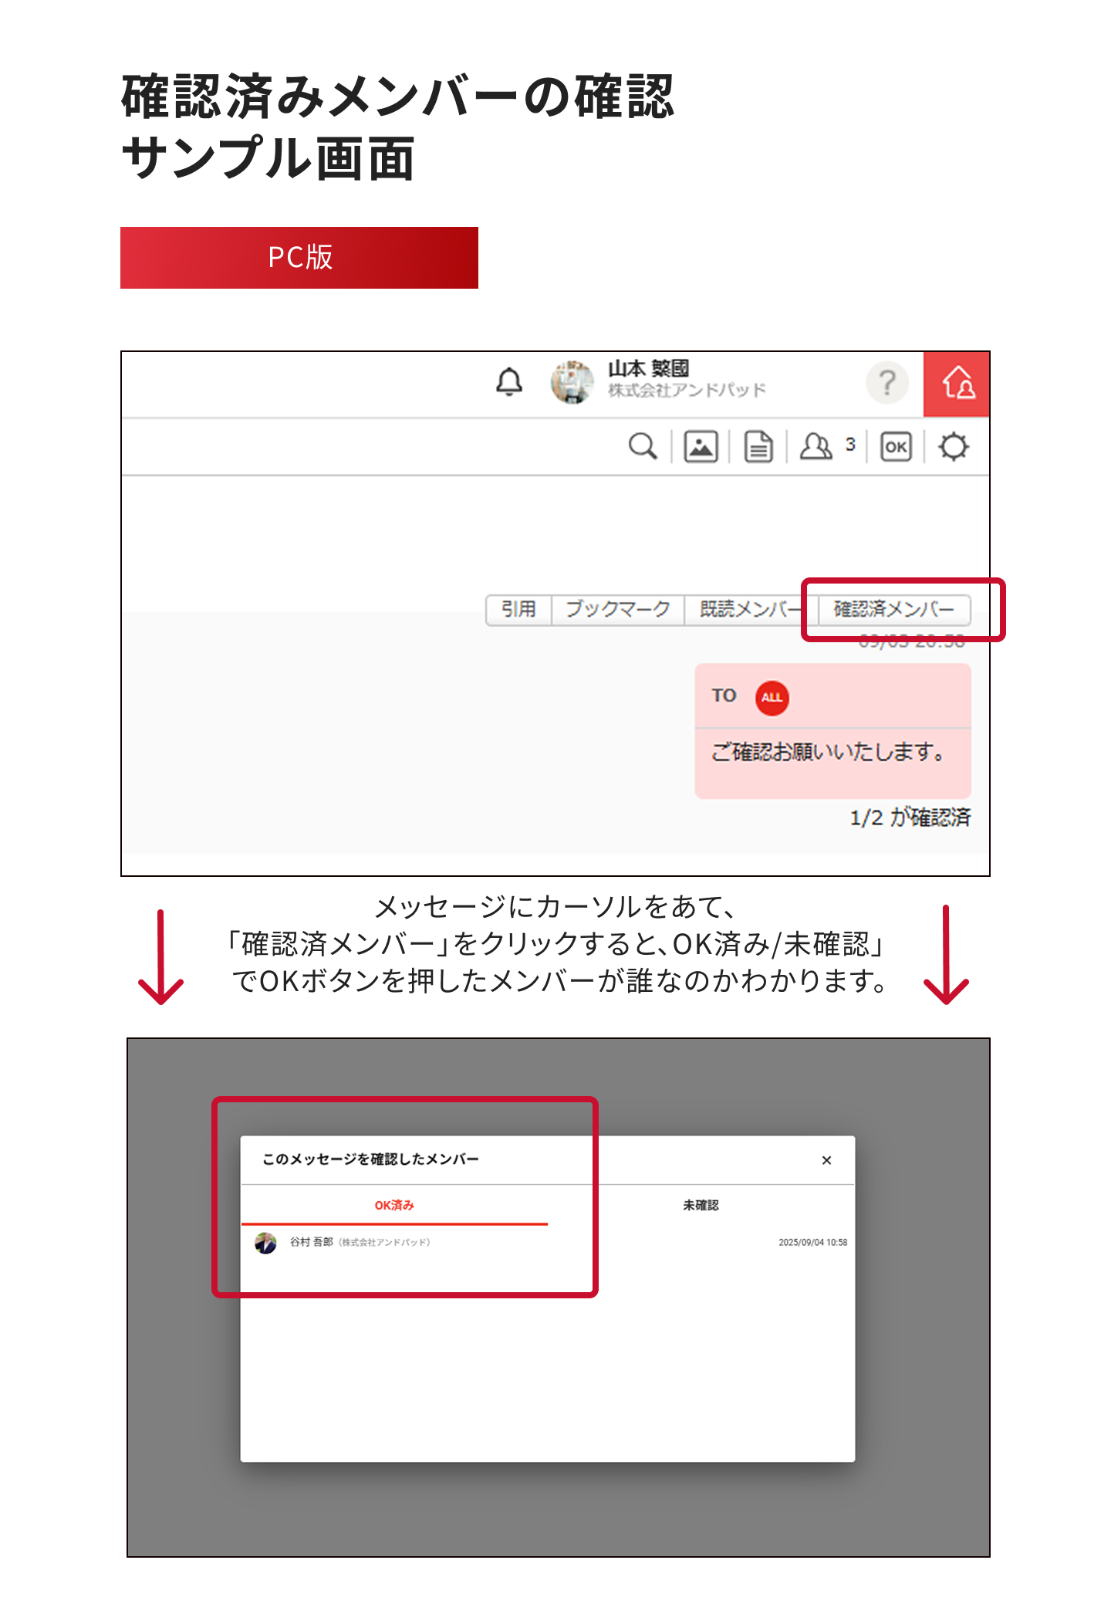Image resolution: width=1111 pixels, height=1621 pixels.
Task: Click the 引用 button
Action: tap(518, 609)
